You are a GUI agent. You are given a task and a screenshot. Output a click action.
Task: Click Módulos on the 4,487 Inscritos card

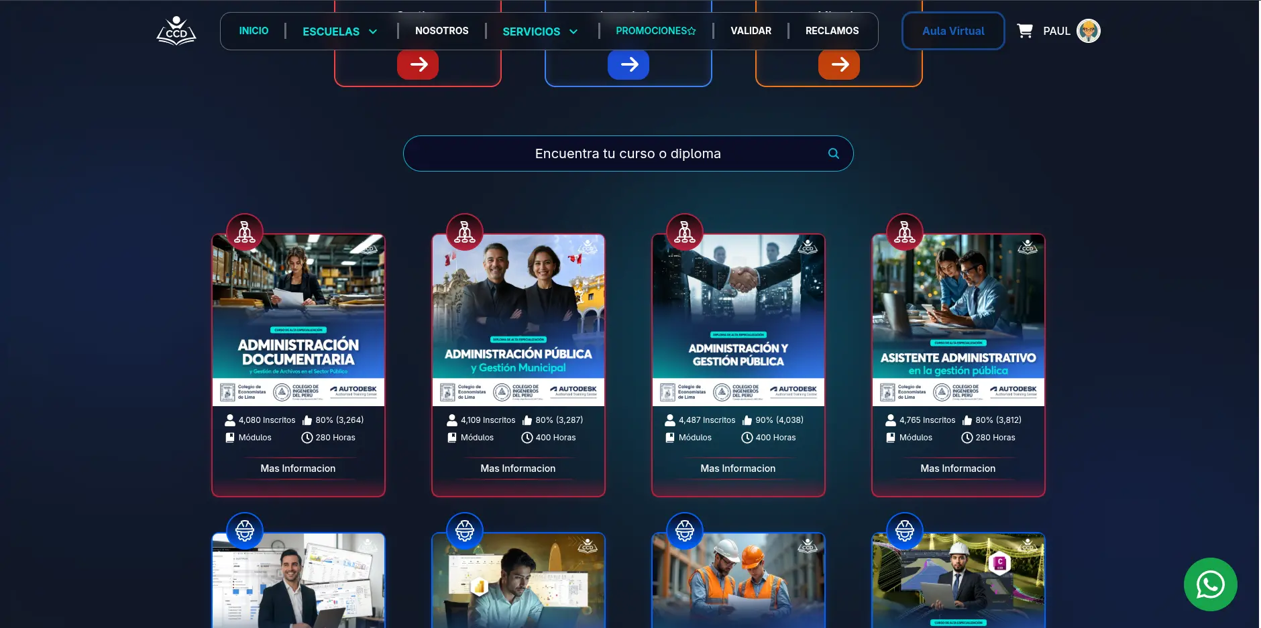click(695, 438)
